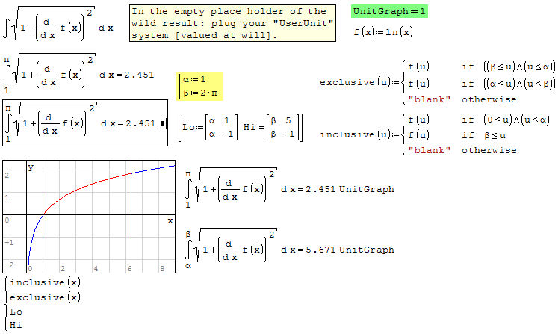Select exclusive(x) in the plot expression list
The width and height of the screenshot is (558, 334).
[x=44, y=297]
